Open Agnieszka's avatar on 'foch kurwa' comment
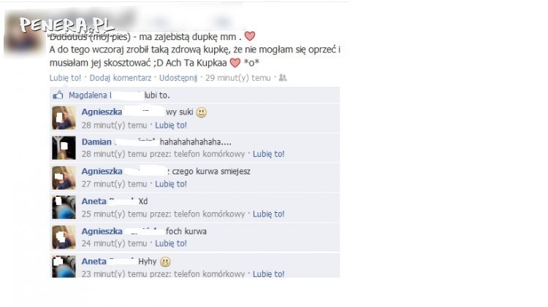 point(64,237)
